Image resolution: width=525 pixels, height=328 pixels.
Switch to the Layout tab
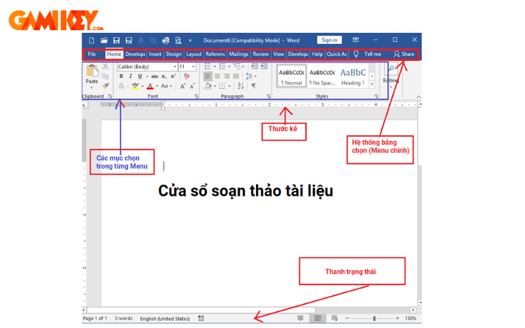(x=194, y=54)
